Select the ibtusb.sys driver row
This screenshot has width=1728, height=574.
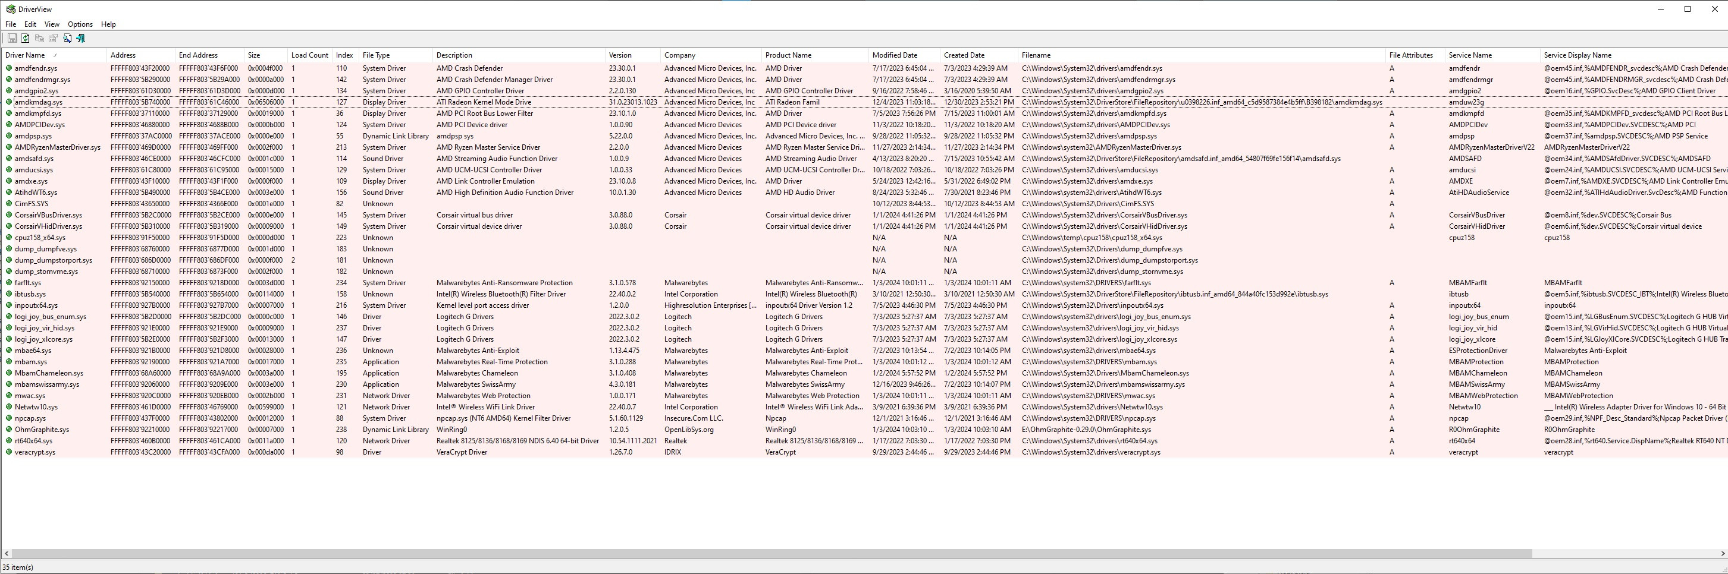pyautogui.click(x=864, y=294)
